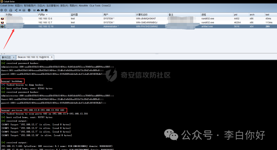This screenshot has height=150, width=277.
Task: Close the Beacon 192.168.12.16@5616 tab
Action: (x=52, y=57)
